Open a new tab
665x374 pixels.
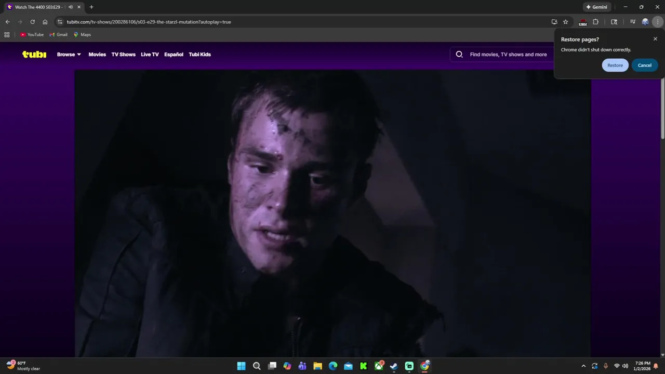pyautogui.click(x=91, y=7)
